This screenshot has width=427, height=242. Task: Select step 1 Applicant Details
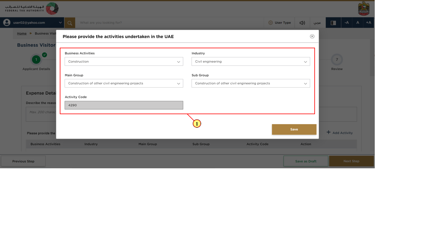pyautogui.click(x=36, y=60)
